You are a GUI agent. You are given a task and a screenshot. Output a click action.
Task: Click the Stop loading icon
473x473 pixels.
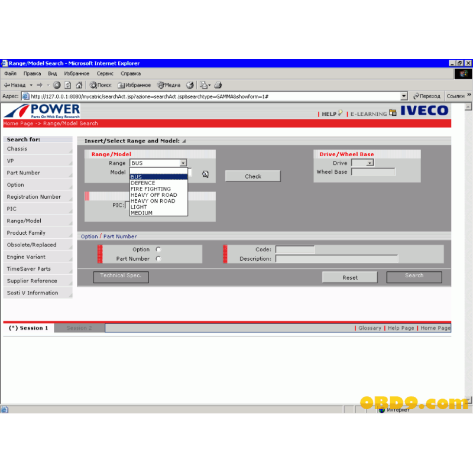(x=57, y=85)
